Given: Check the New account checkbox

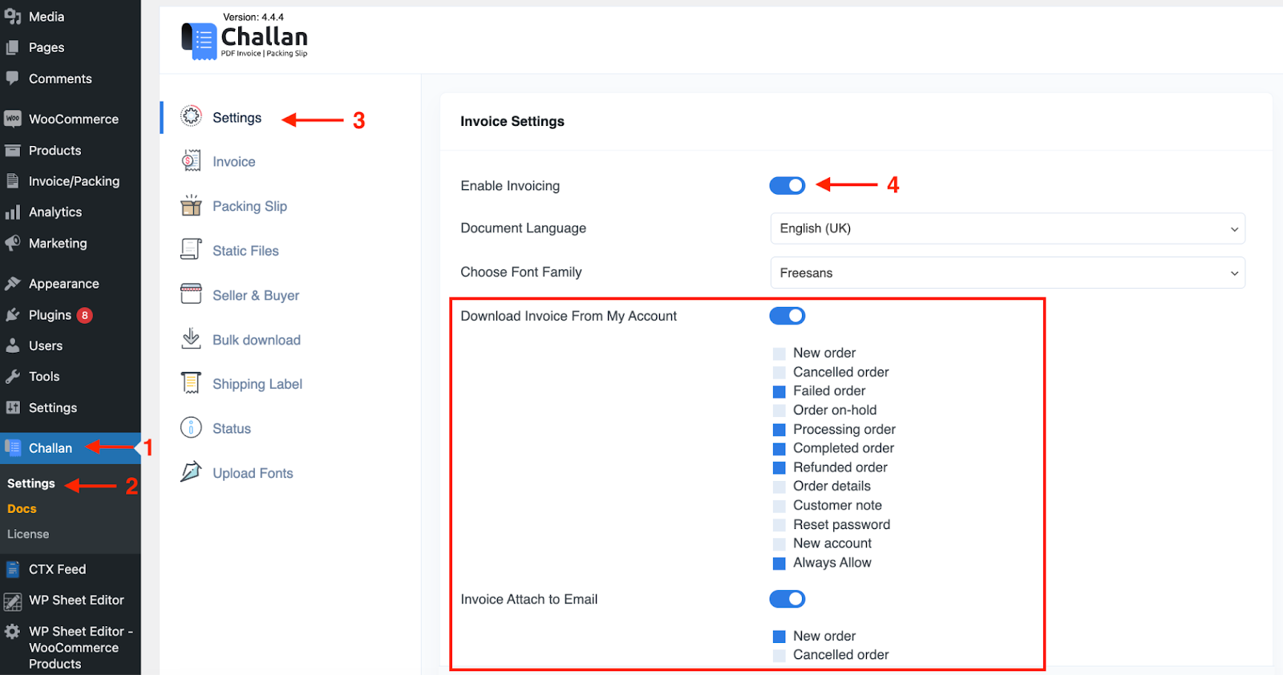Looking at the screenshot, I should (x=779, y=544).
